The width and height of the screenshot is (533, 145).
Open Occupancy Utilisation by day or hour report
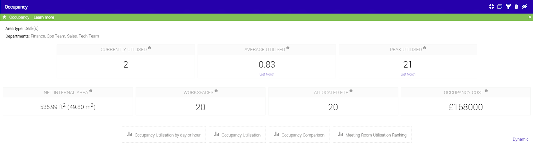pyautogui.click(x=164, y=135)
